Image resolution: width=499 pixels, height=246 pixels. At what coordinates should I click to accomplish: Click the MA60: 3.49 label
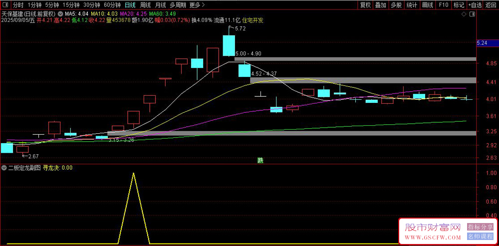162,14
